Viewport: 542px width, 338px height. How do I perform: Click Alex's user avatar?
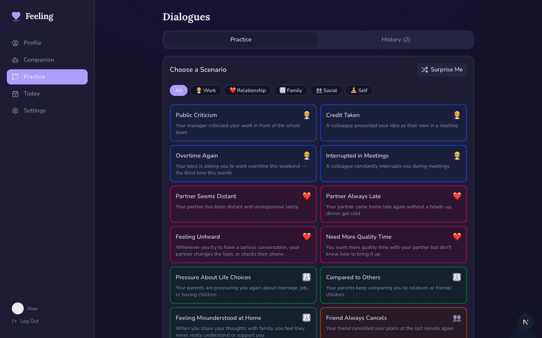coord(18,308)
